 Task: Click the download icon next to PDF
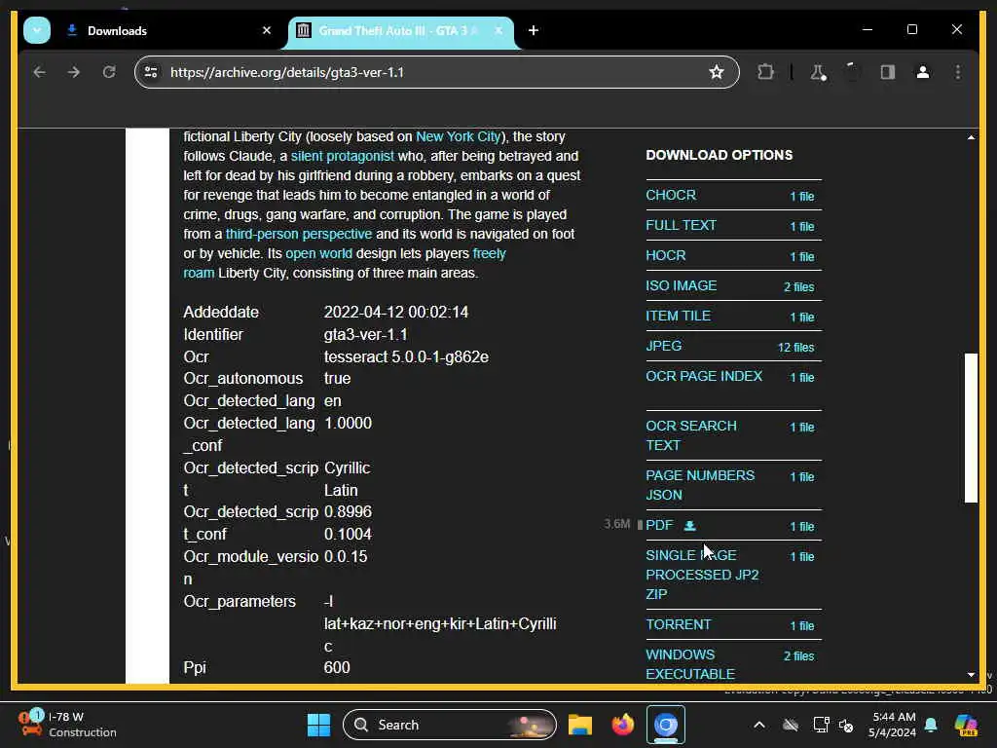(690, 526)
